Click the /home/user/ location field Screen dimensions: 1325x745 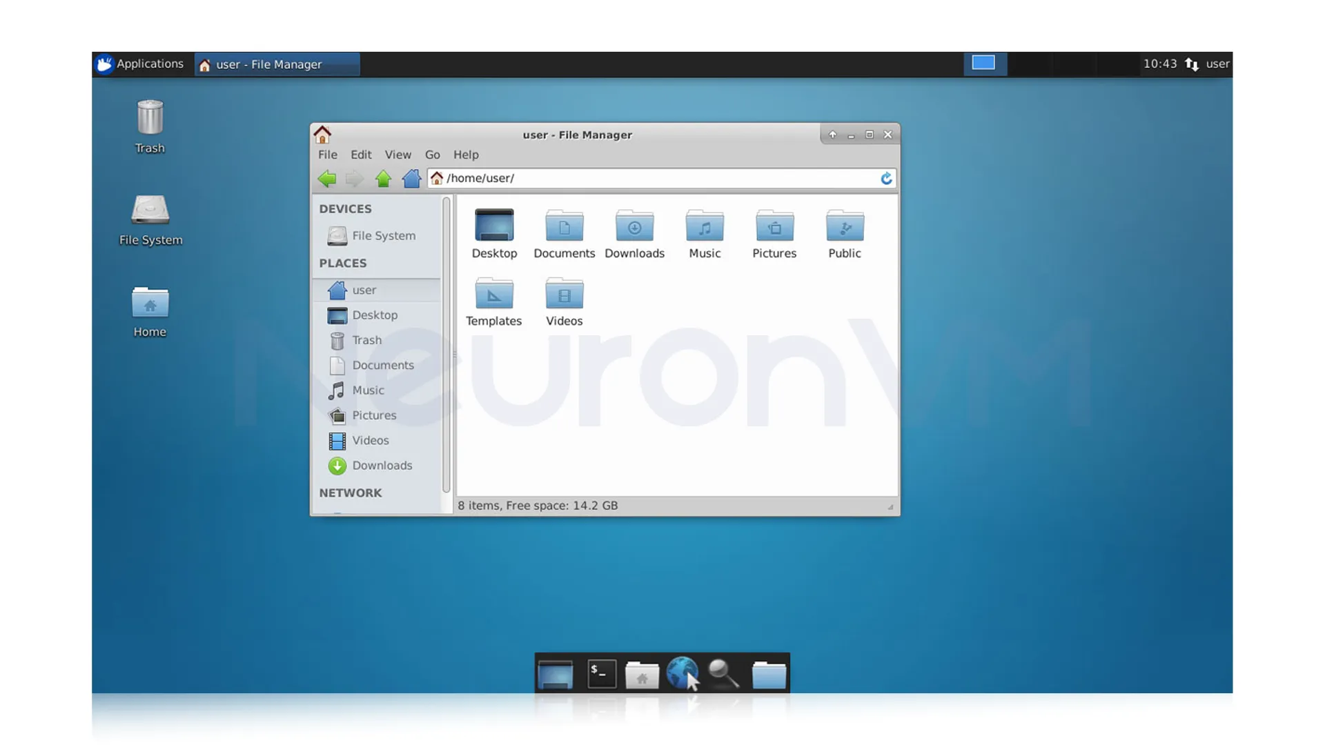pyautogui.click(x=656, y=179)
